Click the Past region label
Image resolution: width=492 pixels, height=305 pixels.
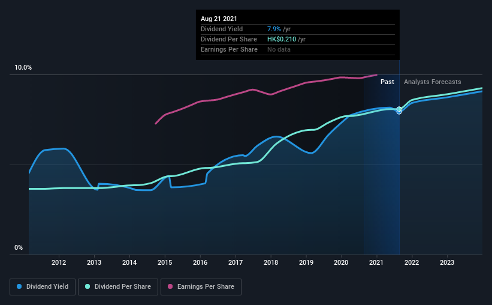click(387, 82)
